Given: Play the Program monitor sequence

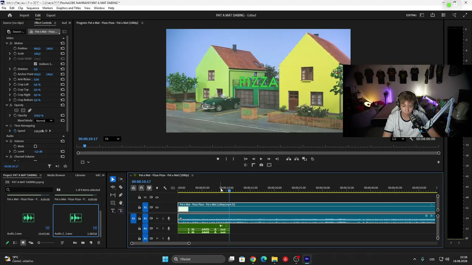Looking at the screenshot, I should (x=261, y=159).
